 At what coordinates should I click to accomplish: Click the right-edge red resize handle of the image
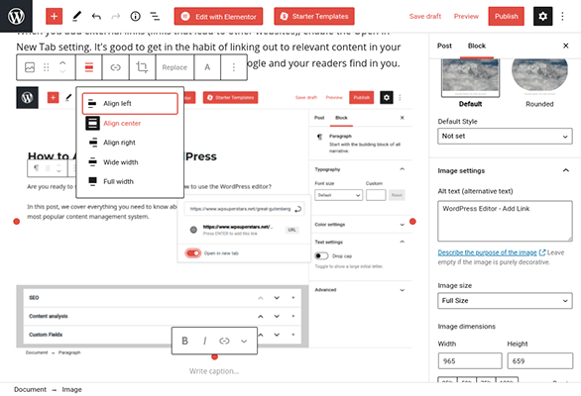[x=412, y=222]
